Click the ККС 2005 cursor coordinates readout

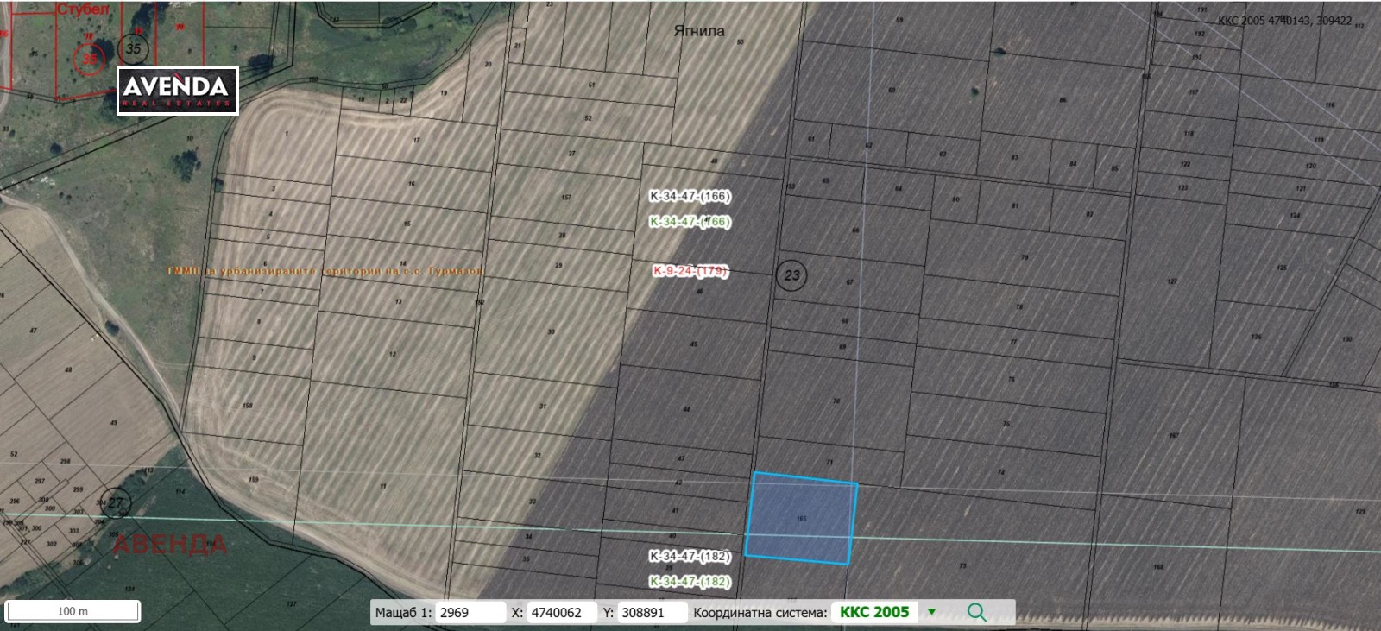click(x=1284, y=21)
